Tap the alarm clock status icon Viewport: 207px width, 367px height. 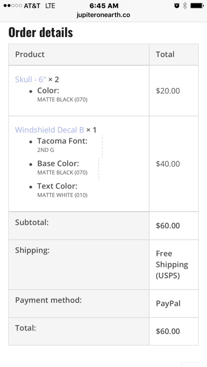tap(177, 5)
